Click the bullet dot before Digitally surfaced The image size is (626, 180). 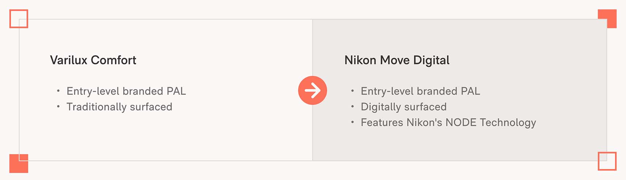coord(352,106)
